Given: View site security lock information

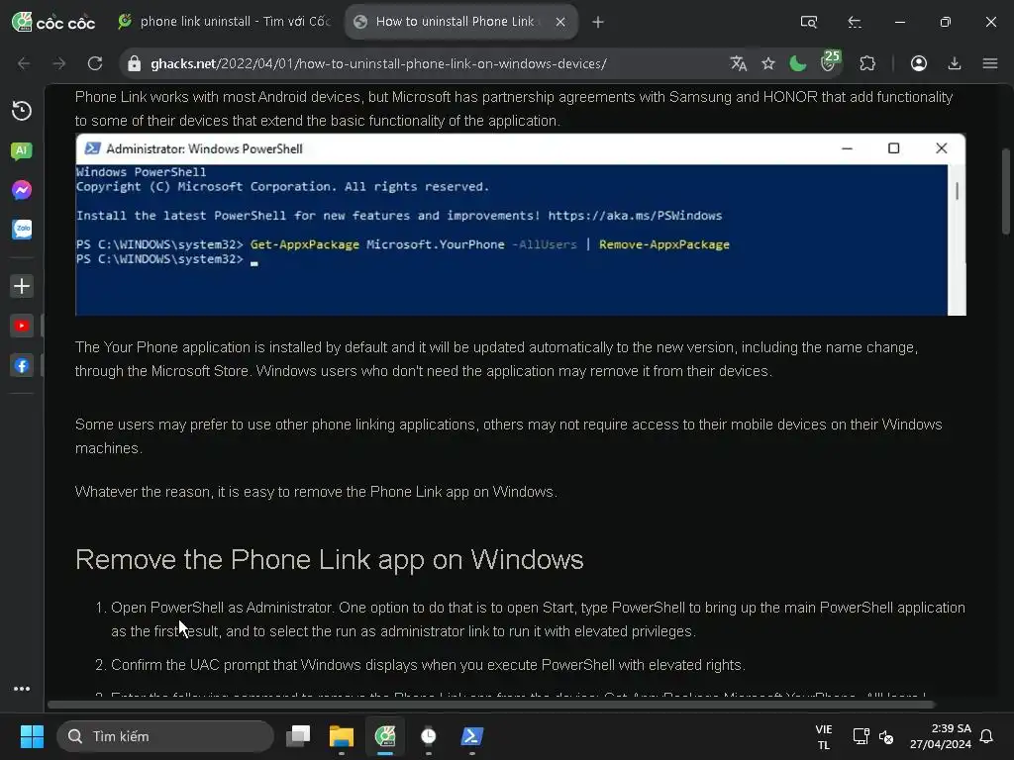Looking at the screenshot, I should [x=134, y=63].
